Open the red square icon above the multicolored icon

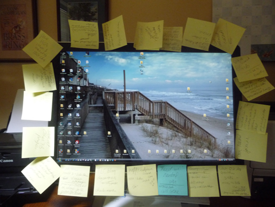(77, 142)
